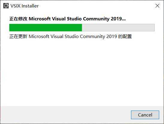Click the empty white area of the dialog

point(82,72)
